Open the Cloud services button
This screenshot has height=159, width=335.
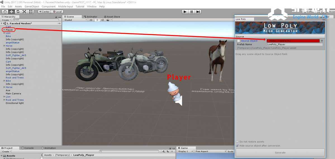point(322,12)
